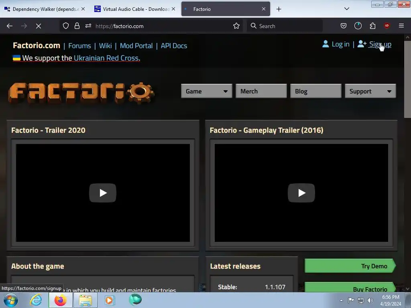Image resolution: width=411 pixels, height=308 pixels.
Task: Open the Merch menu item
Action: point(261,91)
